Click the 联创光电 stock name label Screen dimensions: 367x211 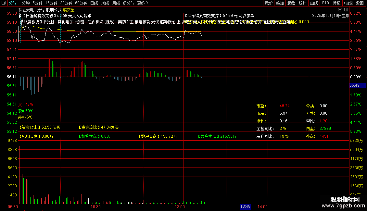[x=26, y=10]
